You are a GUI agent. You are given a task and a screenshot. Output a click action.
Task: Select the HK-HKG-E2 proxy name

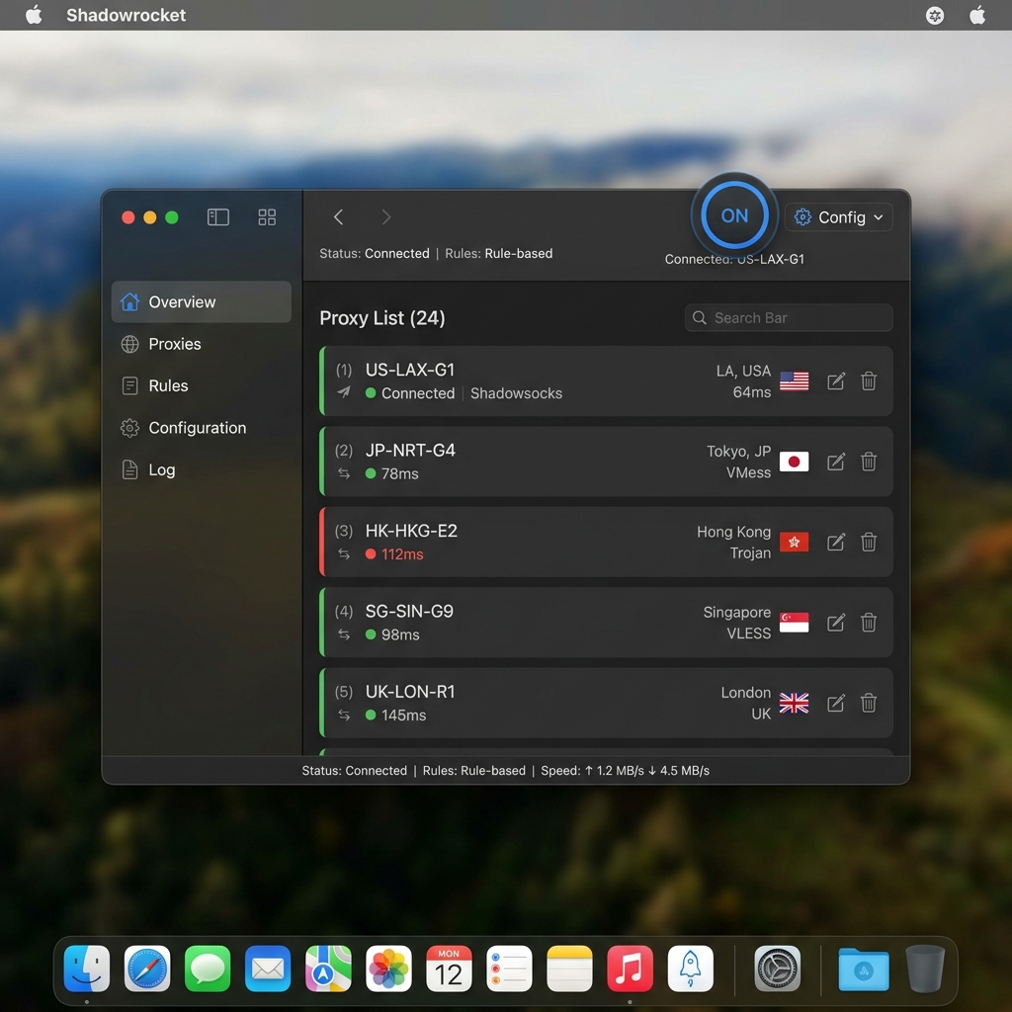click(411, 531)
